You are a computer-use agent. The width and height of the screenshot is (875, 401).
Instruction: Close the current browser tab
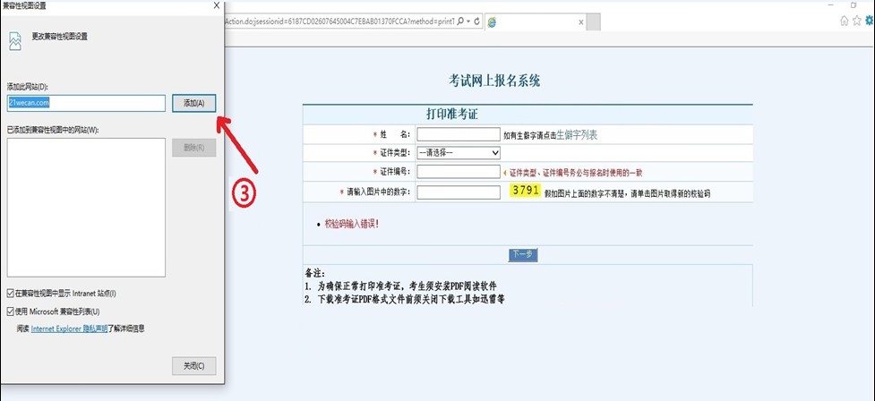(581, 20)
